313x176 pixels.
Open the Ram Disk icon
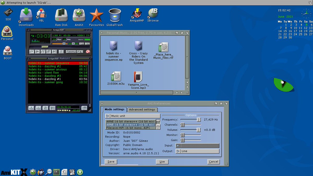61,15
